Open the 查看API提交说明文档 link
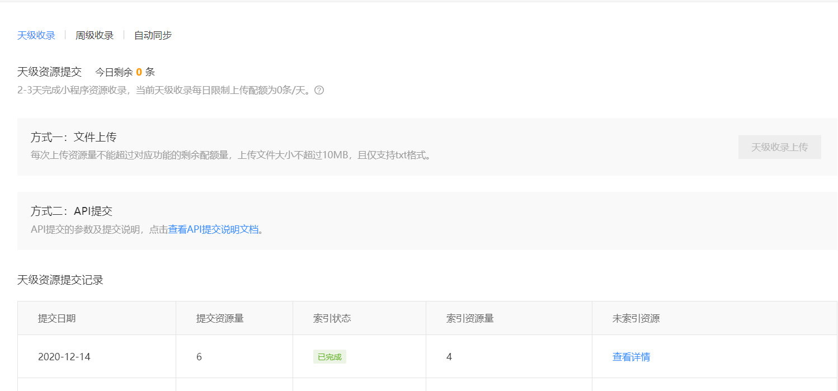Screen dimensions: 838x391 214,229
